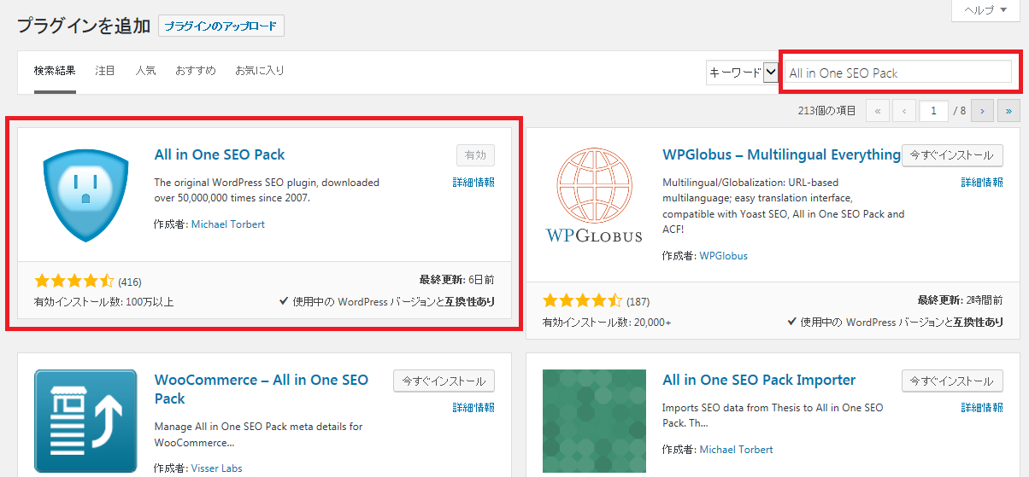Click the star rating for All in One SEO Pack
Image resolution: width=1029 pixels, height=477 pixels.
pyautogui.click(x=73, y=282)
